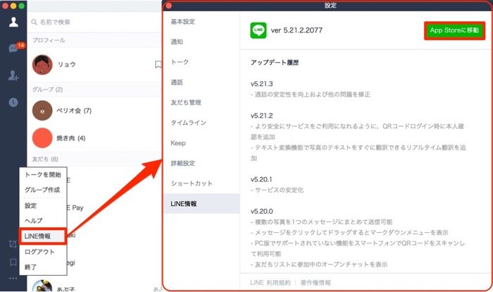
Task: Open the 著作権情報 link
Action: coord(316,283)
